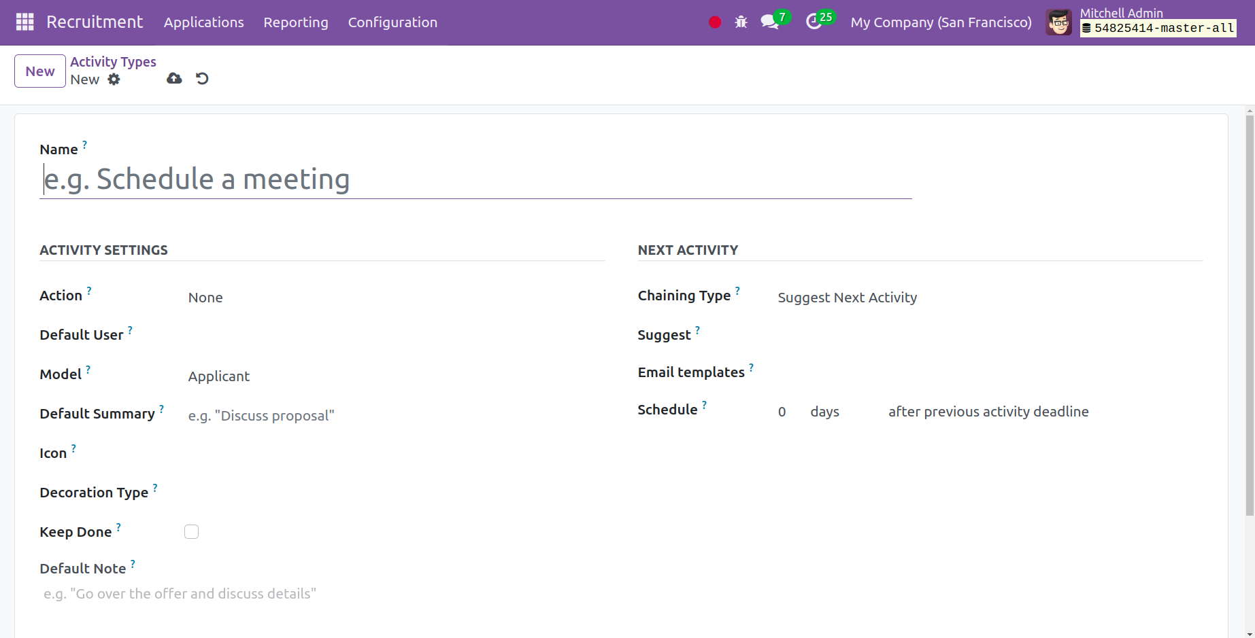Show help tooltip next to Decoration Type
1255x638 pixels.
point(155,487)
